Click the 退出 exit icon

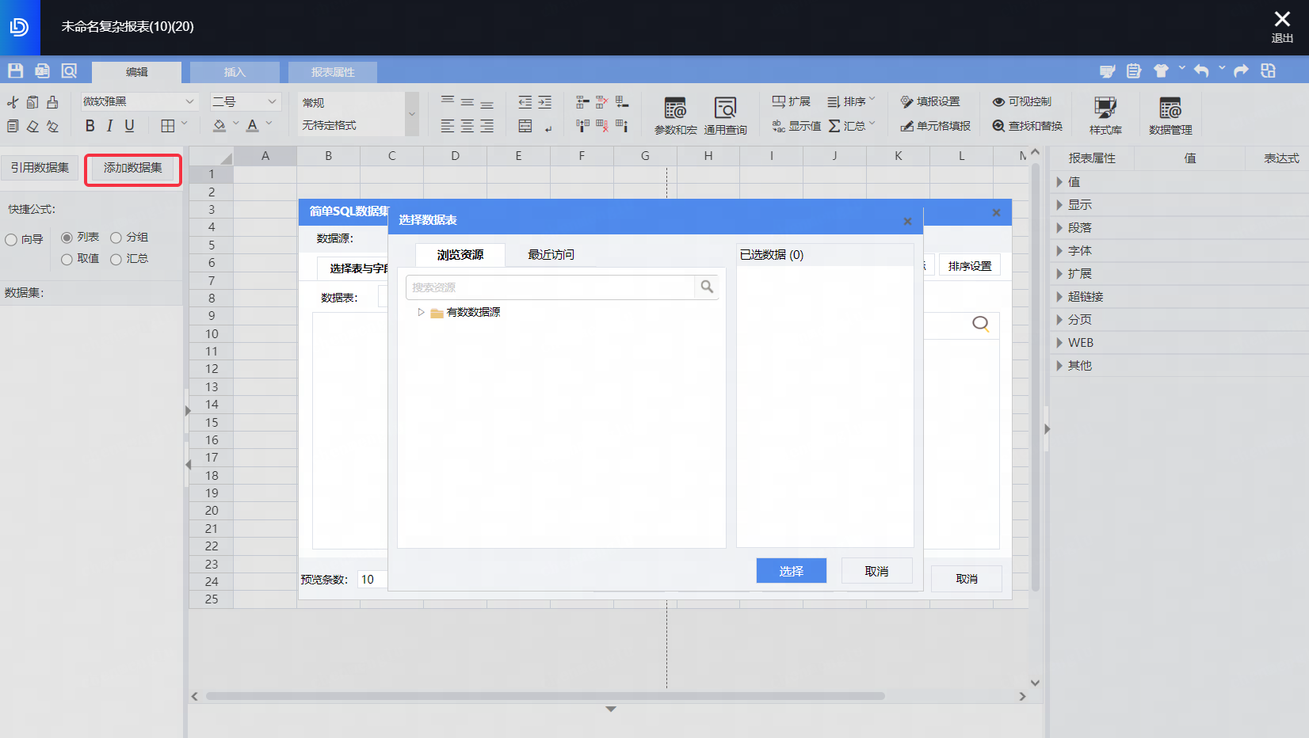[1282, 25]
